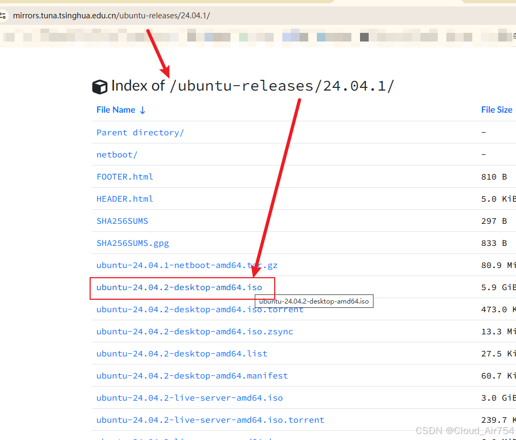Download ubuntu-24.04.1-netboot-amd64.tar.gz
Image resolution: width=516 pixels, height=440 pixels.
[187, 265]
